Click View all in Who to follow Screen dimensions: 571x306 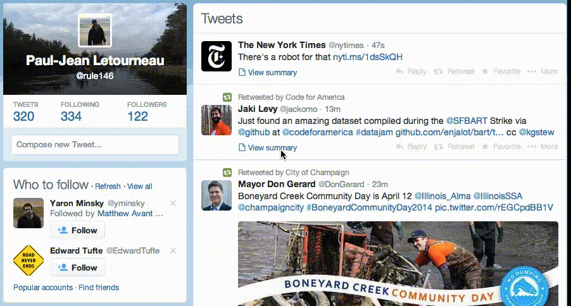(139, 187)
